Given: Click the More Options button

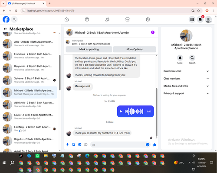Looking at the screenshot, I should [x=135, y=49].
